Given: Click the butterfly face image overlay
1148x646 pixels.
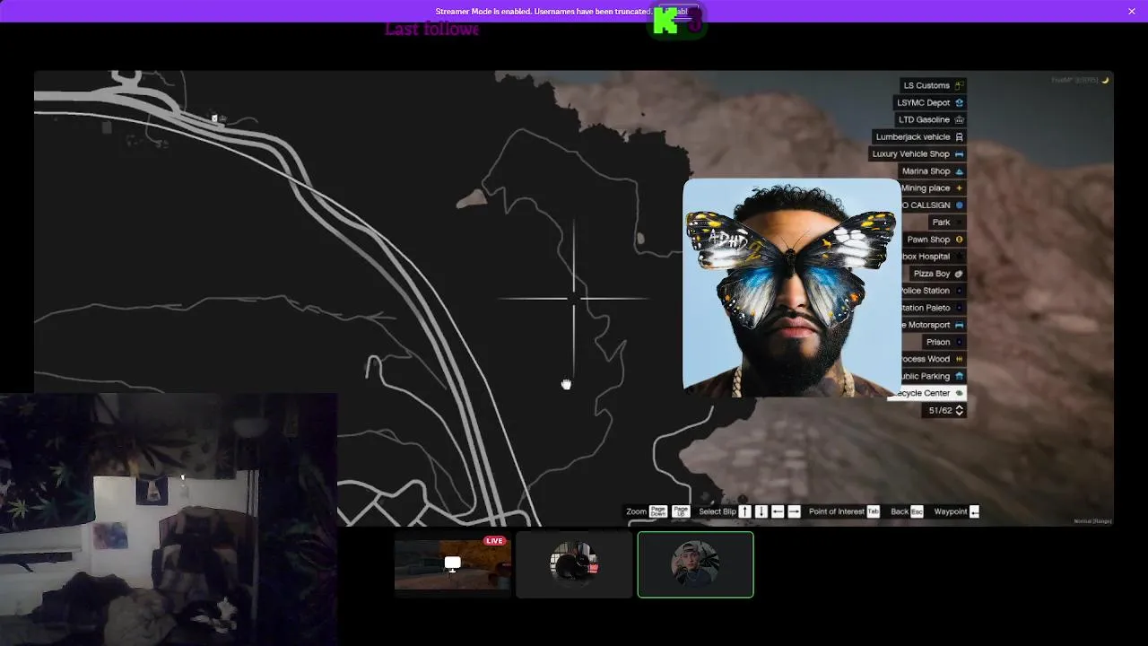Looking at the screenshot, I should click(x=792, y=287).
